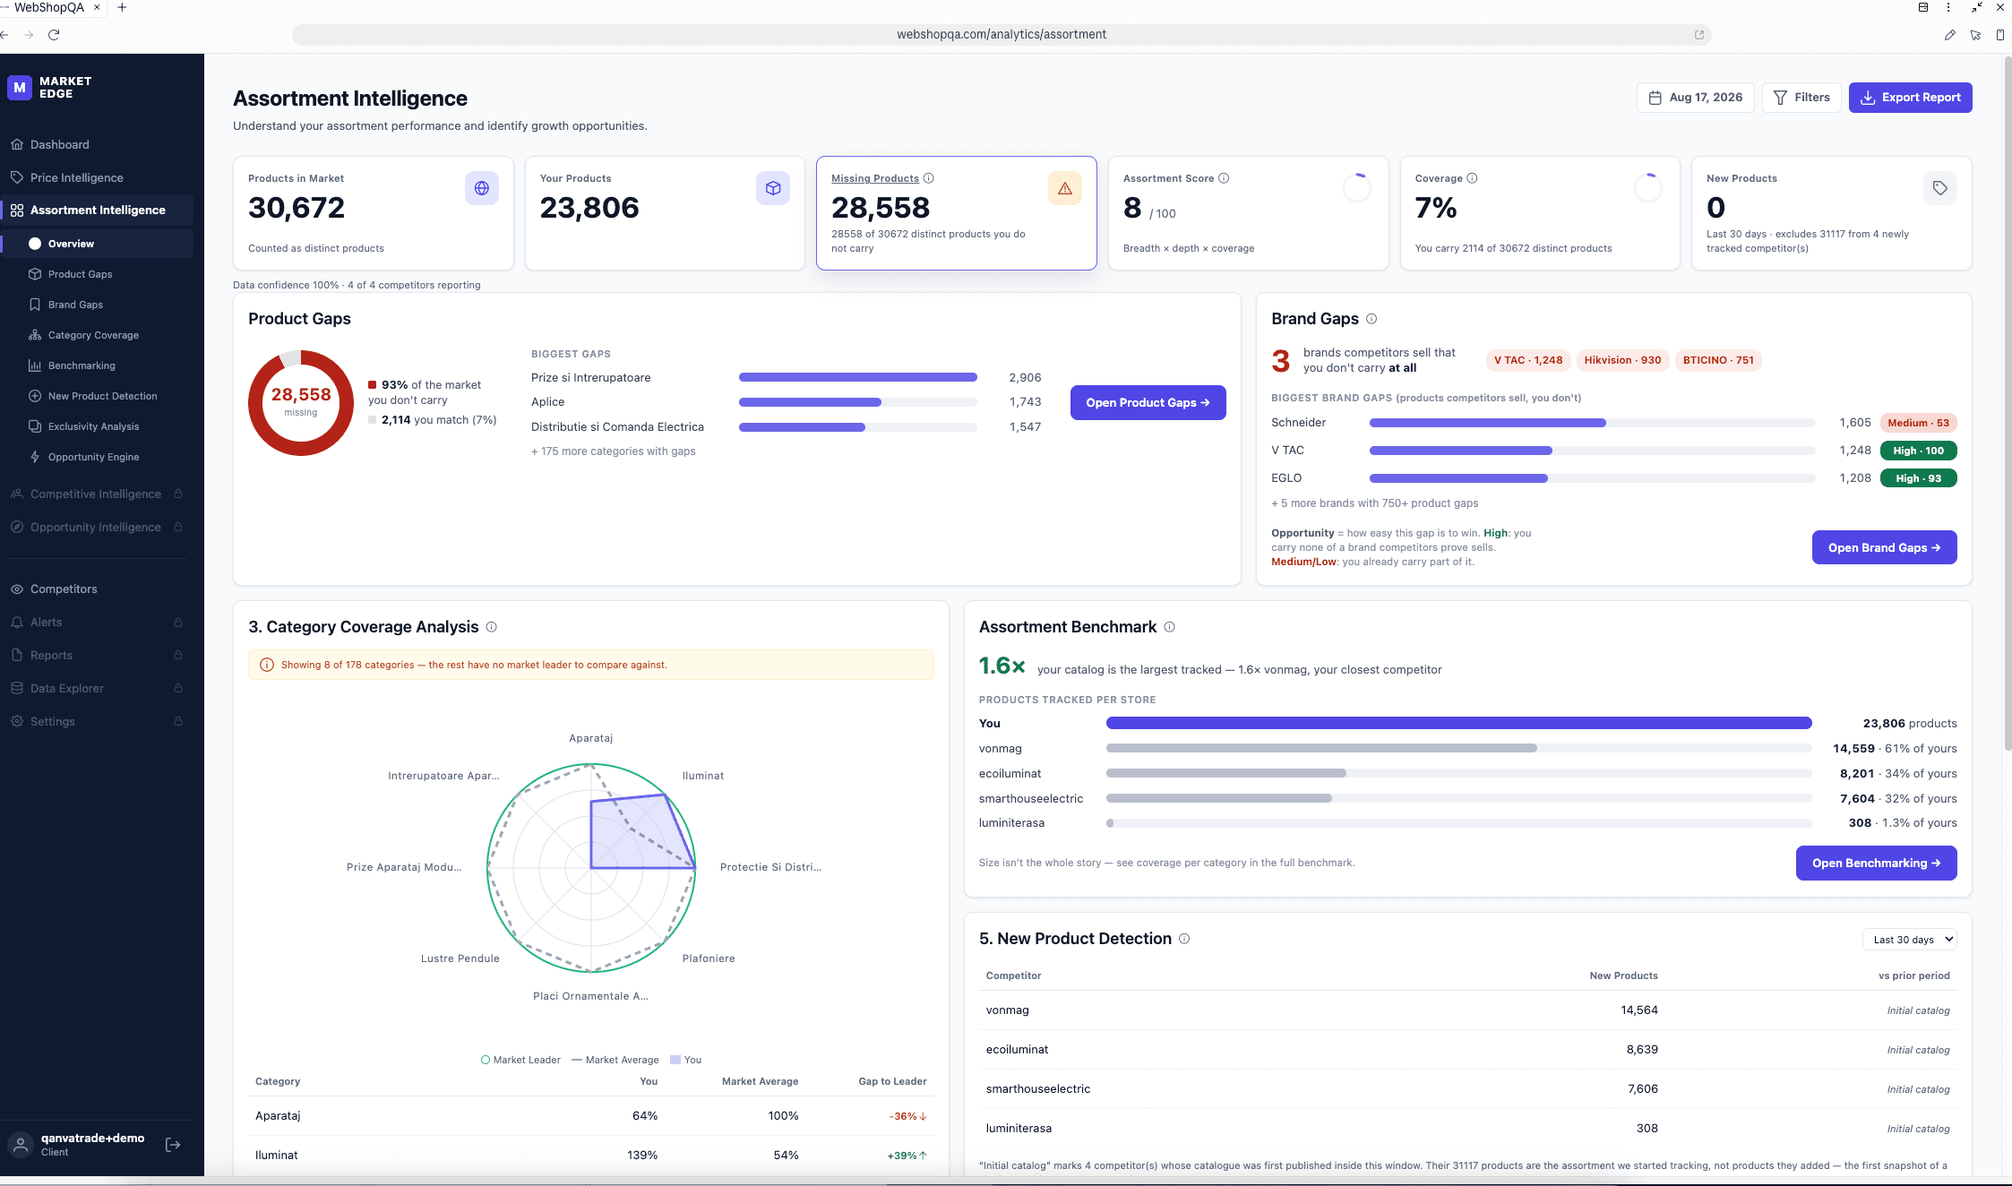This screenshot has height=1186, width=2012.
Task: Click the Prize si Intrerupatoare gap bar
Action: (x=857, y=378)
